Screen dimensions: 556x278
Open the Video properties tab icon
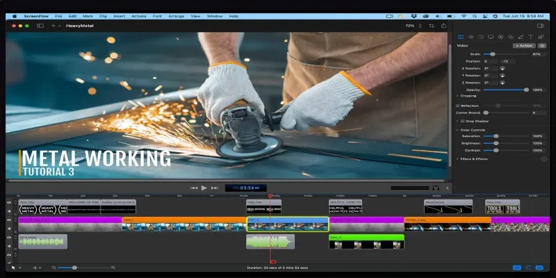[x=461, y=37]
